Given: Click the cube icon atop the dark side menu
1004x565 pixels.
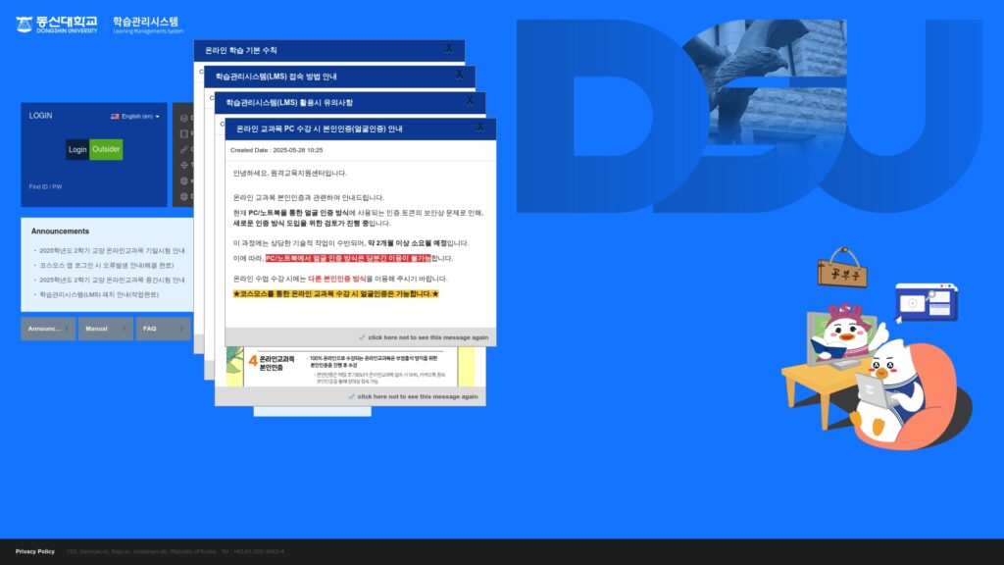Looking at the screenshot, I should [x=181, y=119].
